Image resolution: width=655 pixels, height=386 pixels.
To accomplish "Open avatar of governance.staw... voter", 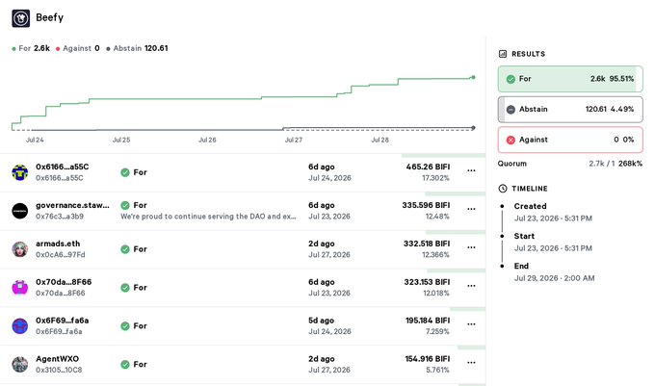I will [x=19, y=211].
